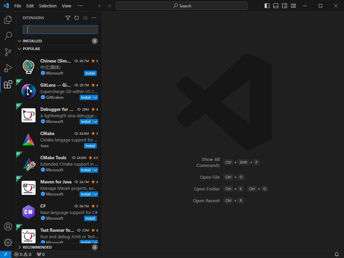The height and width of the screenshot is (258, 344).
Task: Open the File menu
Action: tap(18, 6)
